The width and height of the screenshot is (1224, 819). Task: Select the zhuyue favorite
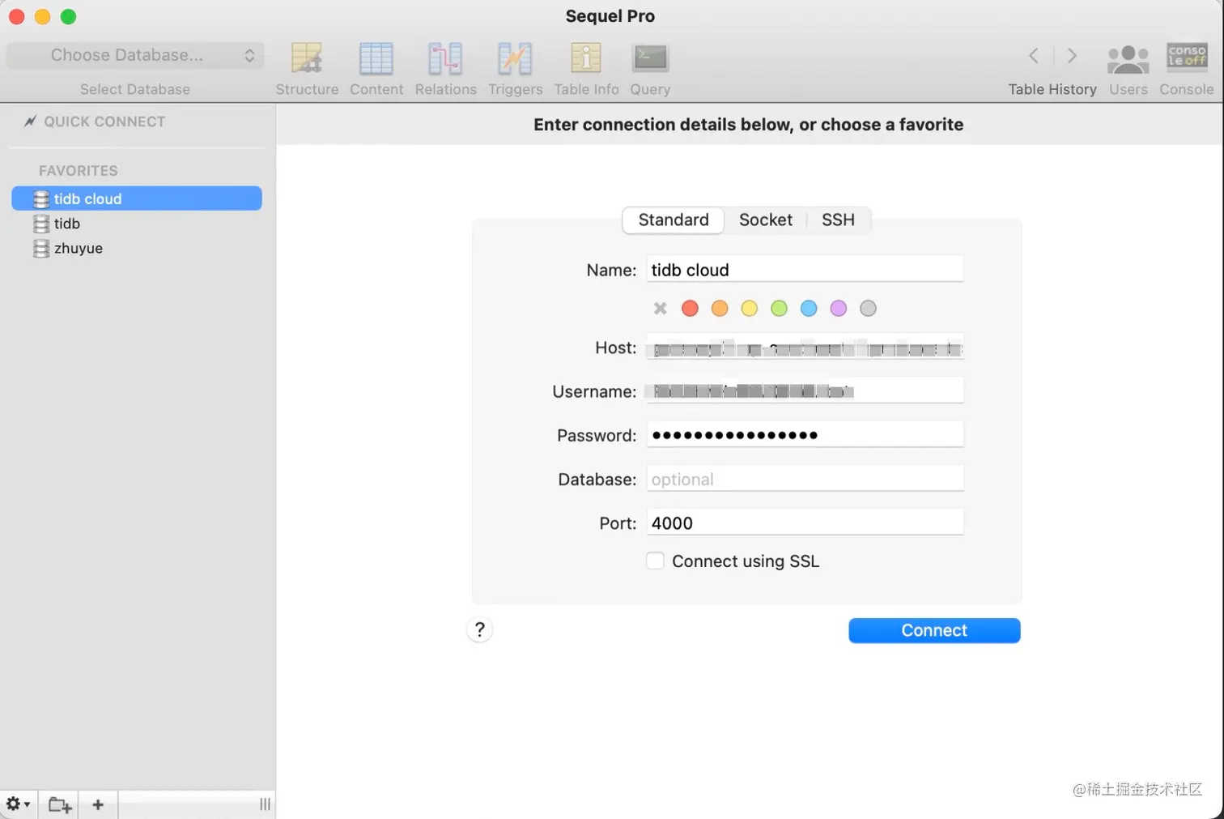(137, 249)
